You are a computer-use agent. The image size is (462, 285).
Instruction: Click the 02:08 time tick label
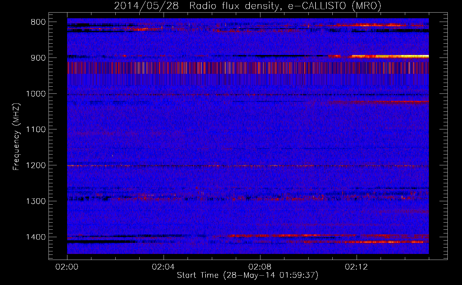260,267
